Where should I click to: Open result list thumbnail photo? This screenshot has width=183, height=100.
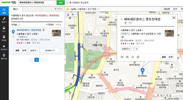click(x=56, y=33)
